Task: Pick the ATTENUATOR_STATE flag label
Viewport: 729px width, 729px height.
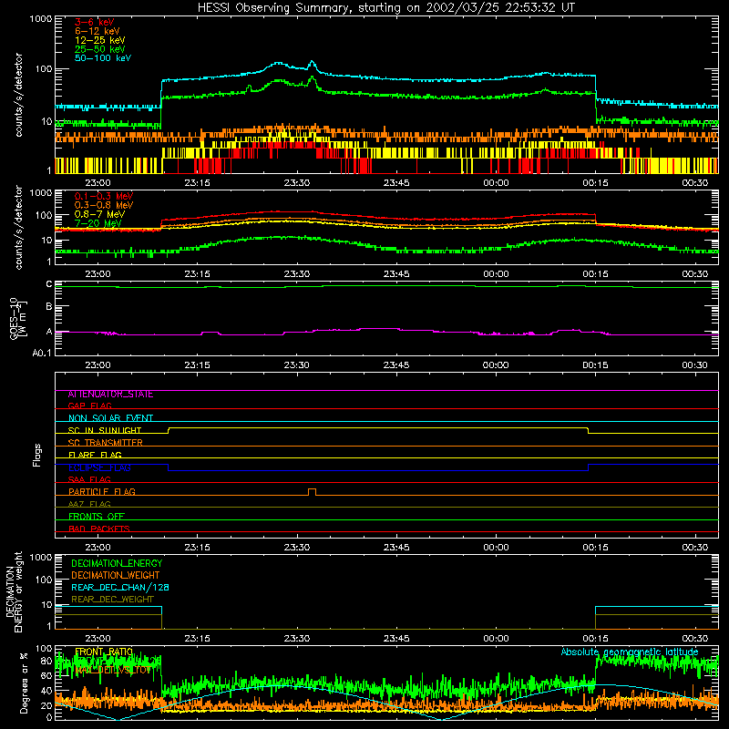Action: [x=110, y=395]
